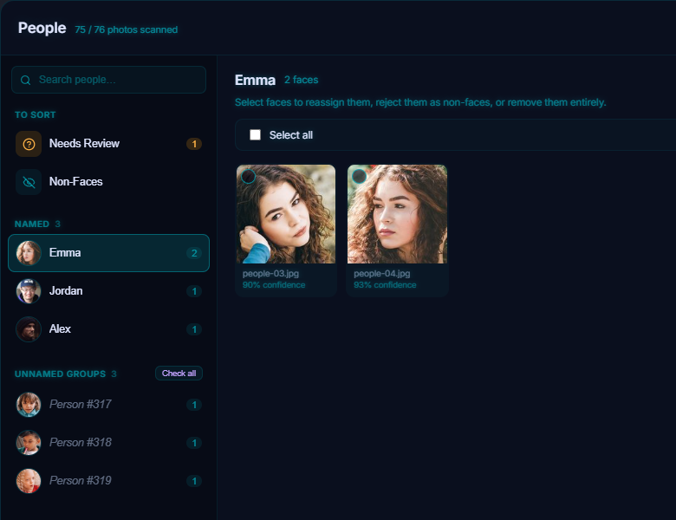Click the 2 faces count text
Screen dimensions: 676x520
[302, 81]
